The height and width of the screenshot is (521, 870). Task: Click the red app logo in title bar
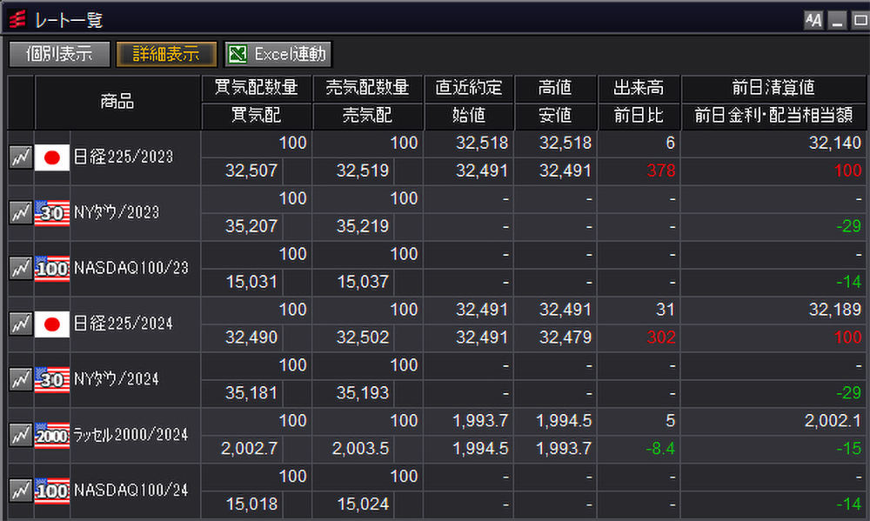point(17,19)
